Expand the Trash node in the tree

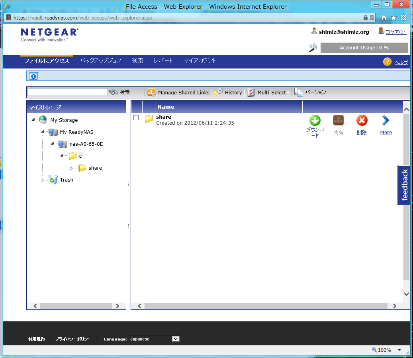coord(43,180)
